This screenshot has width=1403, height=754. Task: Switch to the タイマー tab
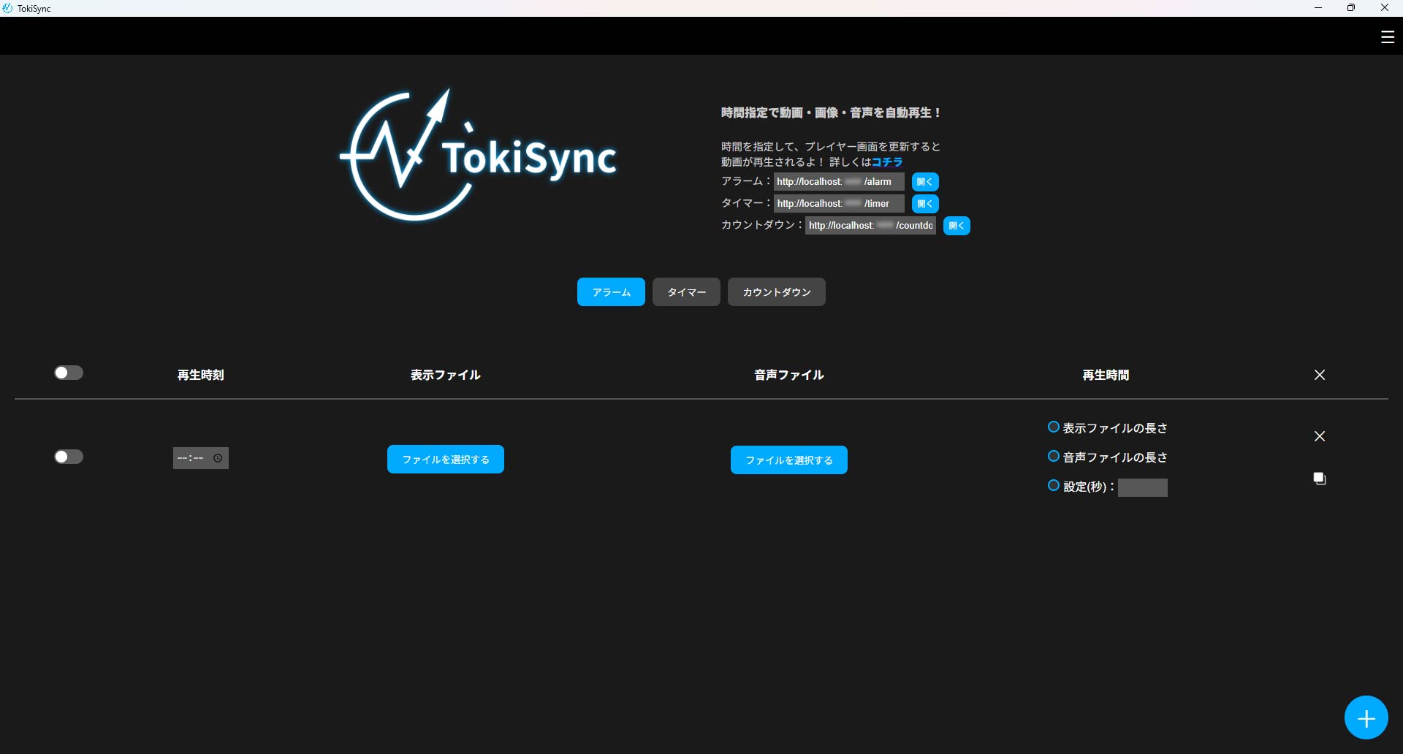686,292
